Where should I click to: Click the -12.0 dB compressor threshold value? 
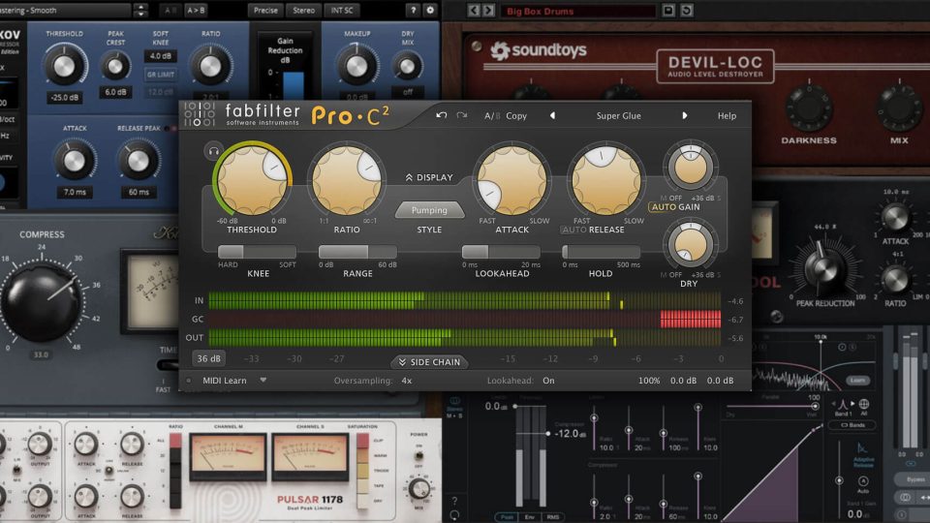click(x=571, y=434)
